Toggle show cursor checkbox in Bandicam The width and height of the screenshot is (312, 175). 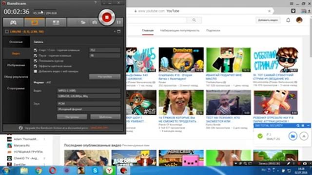pos(36,61)
